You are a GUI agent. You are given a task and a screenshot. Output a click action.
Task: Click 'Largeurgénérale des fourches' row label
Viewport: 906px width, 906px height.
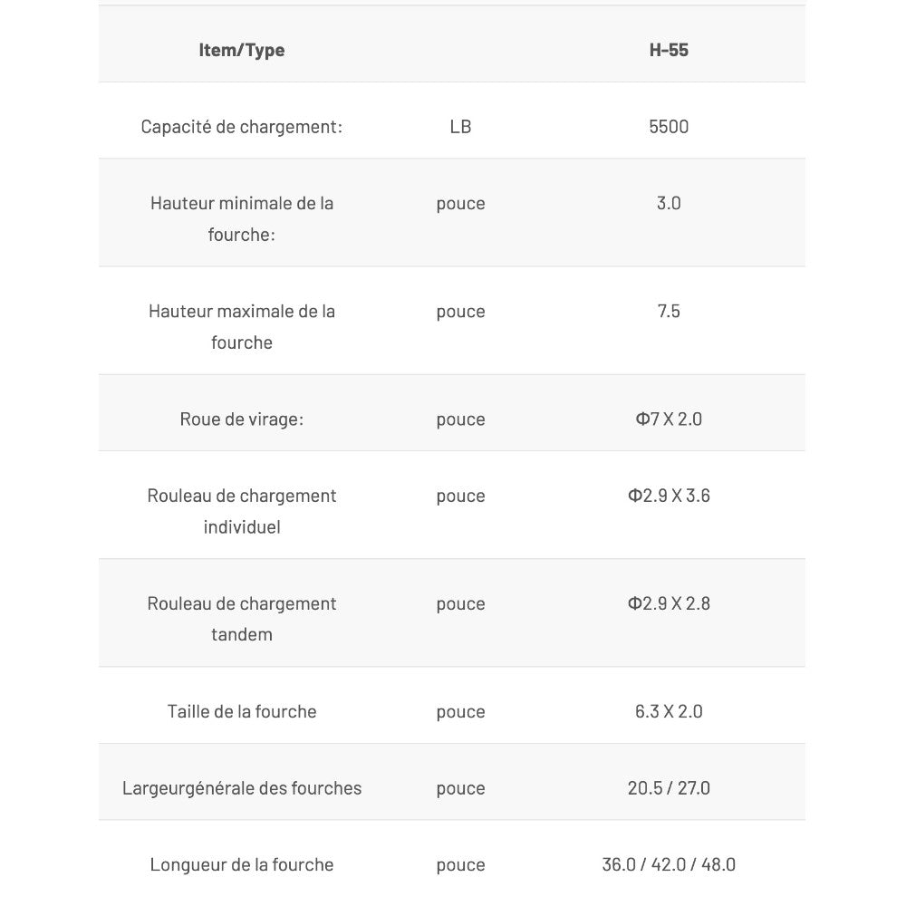(242, 788)
